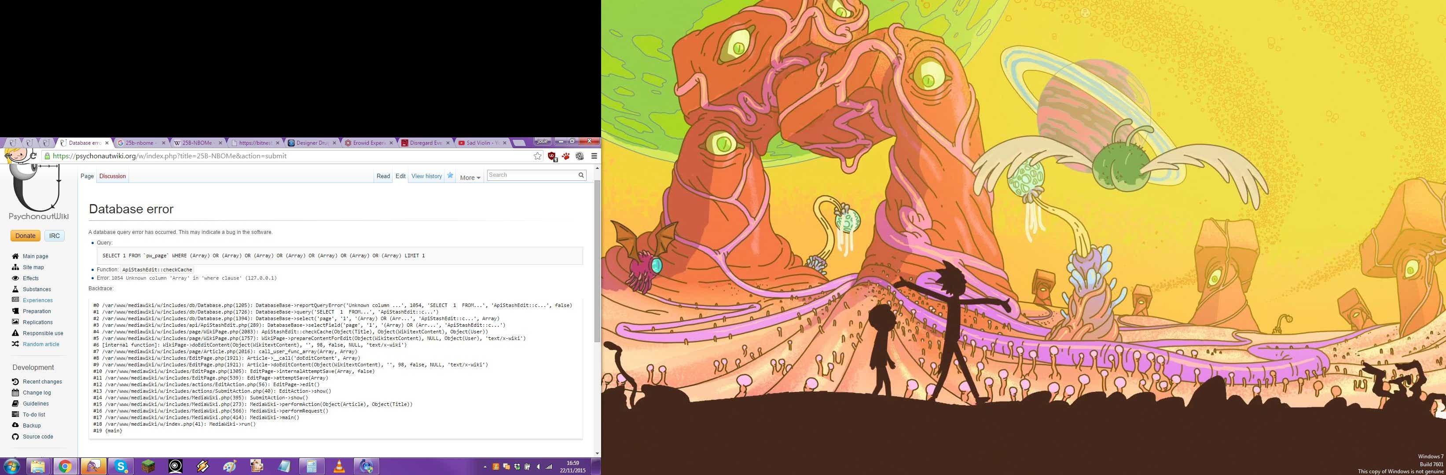Toggle the watchlist star for this page
1446x475 pixels.
pyautogui.click(x=450, y=175)
